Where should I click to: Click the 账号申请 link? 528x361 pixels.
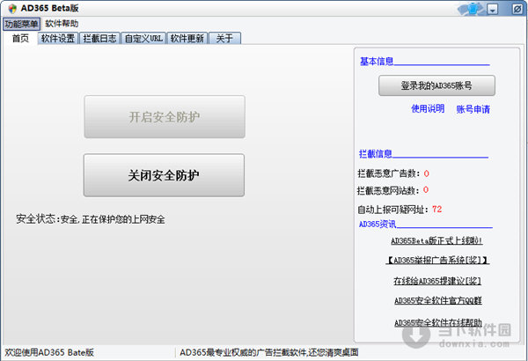click(x=473, y=109)
